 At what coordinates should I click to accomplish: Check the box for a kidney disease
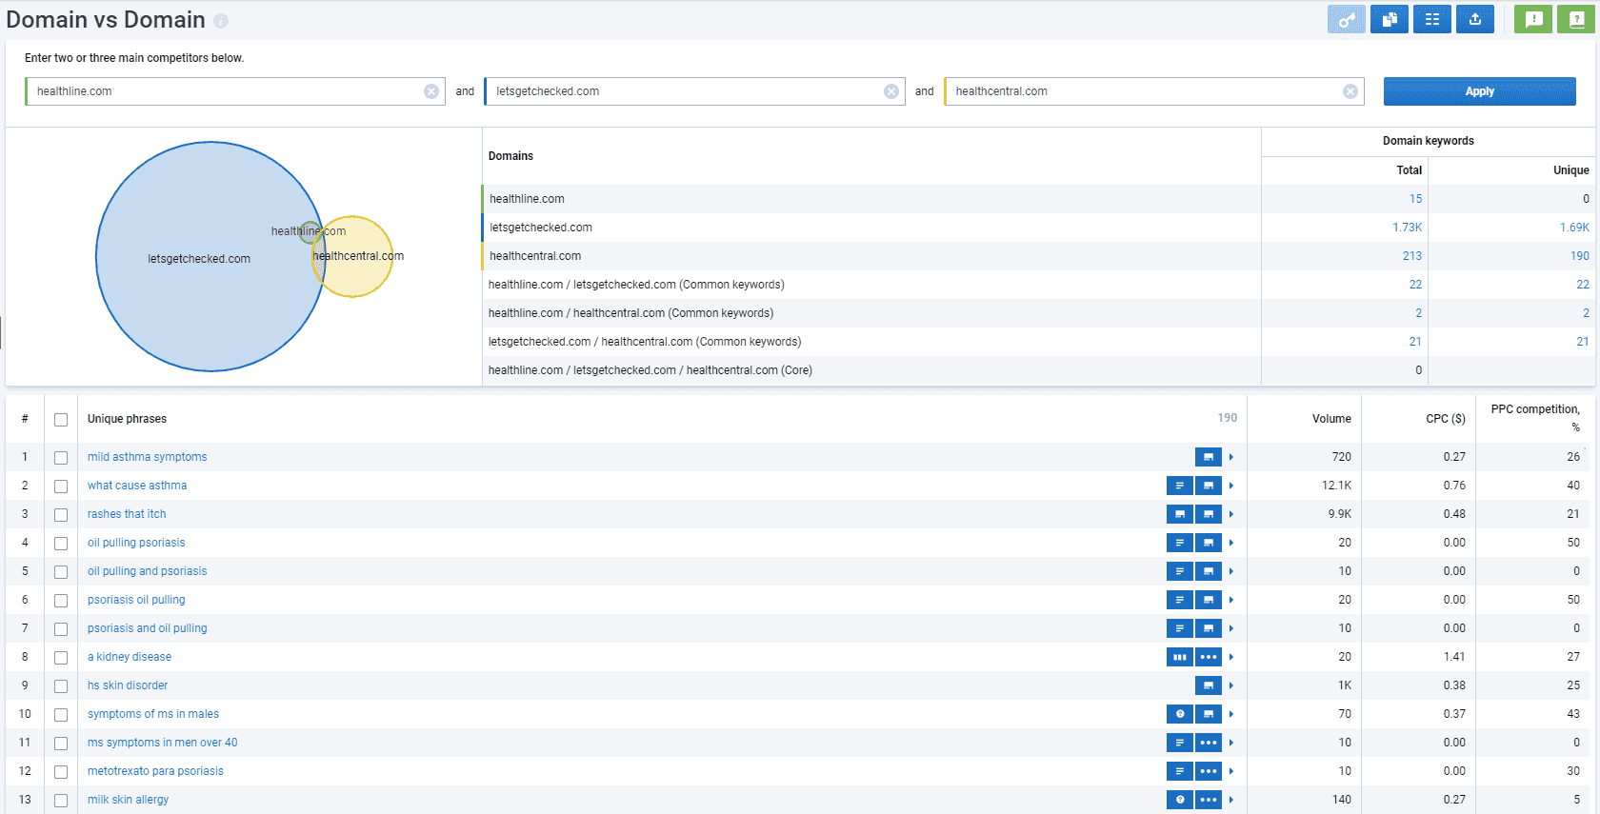point(61,658)
